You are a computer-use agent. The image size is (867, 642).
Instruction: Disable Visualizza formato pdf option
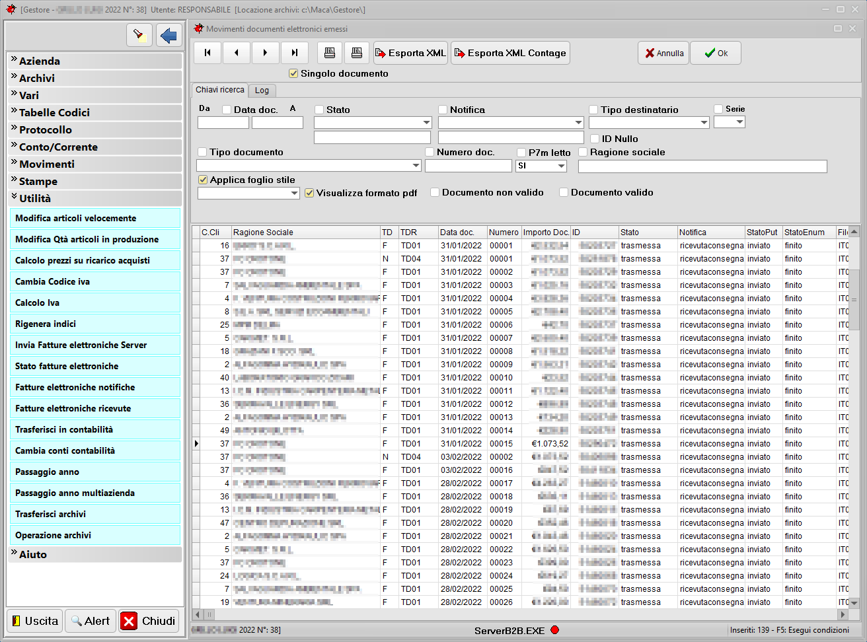[309, 193]
